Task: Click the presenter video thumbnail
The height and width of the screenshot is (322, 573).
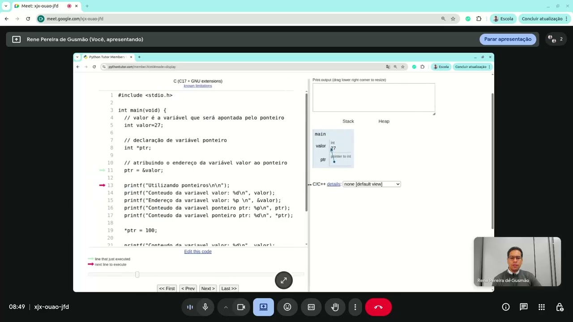Action: [517, 262]
